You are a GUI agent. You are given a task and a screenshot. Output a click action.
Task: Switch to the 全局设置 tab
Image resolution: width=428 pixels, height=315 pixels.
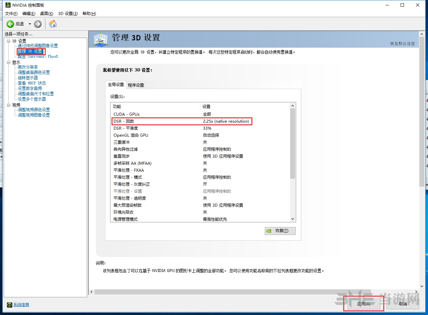click(x=116, y=85)
